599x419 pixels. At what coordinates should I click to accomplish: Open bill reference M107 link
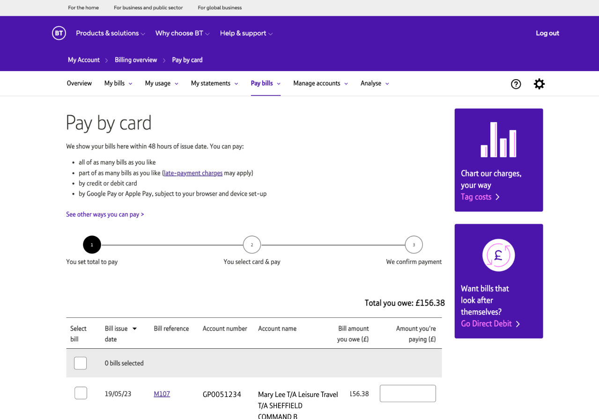click(x=162, y=394)
